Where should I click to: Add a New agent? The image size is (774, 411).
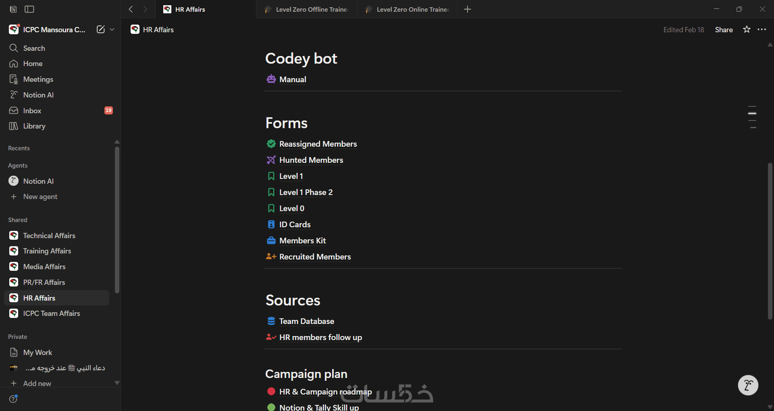[x=56, y=197]
